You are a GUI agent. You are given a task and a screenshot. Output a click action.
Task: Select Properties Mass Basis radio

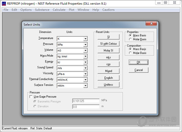[130, 35]
